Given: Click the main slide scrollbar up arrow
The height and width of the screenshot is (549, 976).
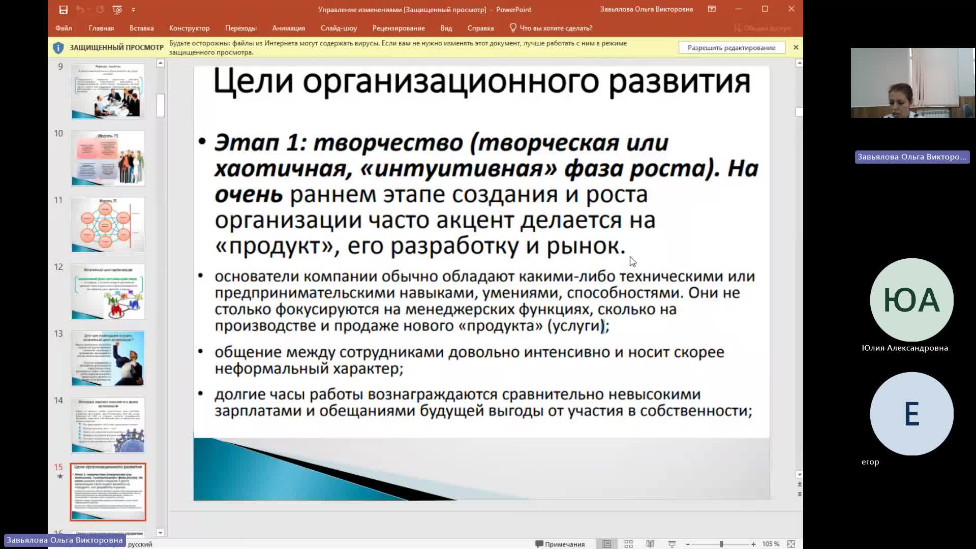Looking at the screenshot, I should click(x=799, y=63).
